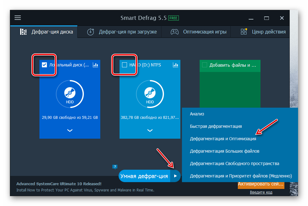Close the Smart Defrag window
This screenshot has width=308, height=206.
tap(282, 18)
